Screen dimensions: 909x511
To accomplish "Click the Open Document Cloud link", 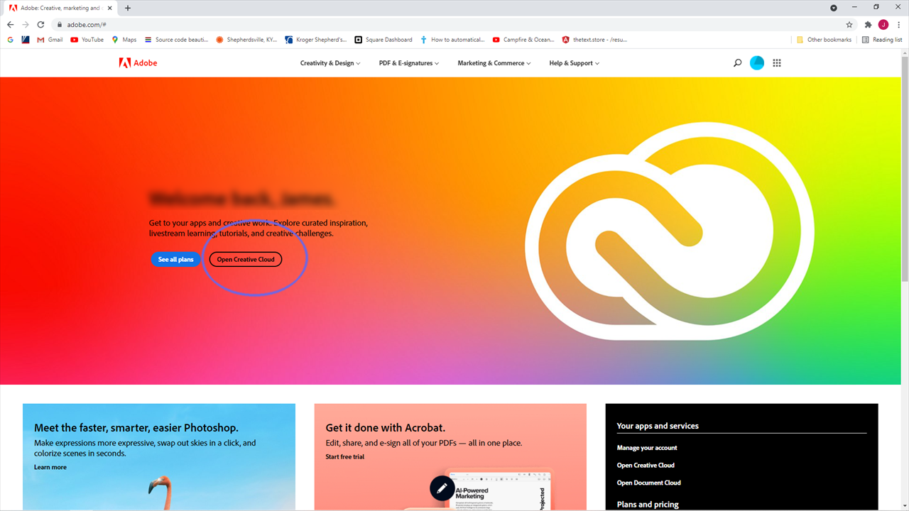I will [x=649, y=483].
